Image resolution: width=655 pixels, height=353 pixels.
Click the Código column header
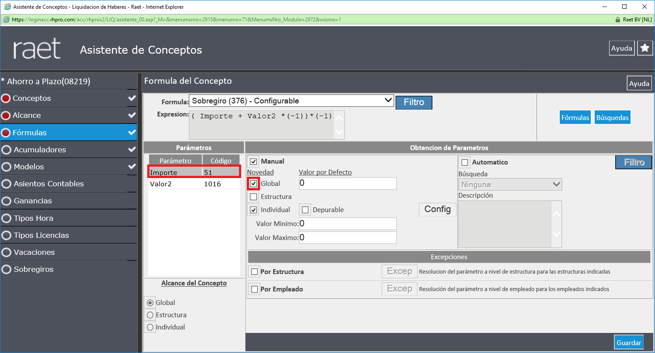pos(221,161)
